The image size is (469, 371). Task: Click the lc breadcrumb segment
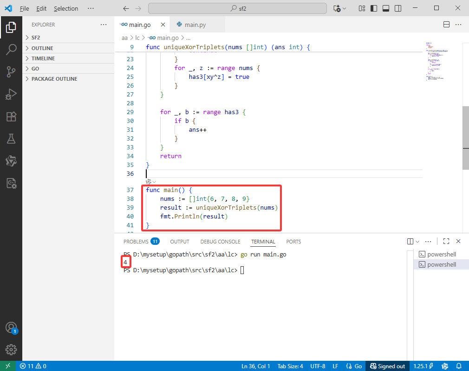pos(137,38)
